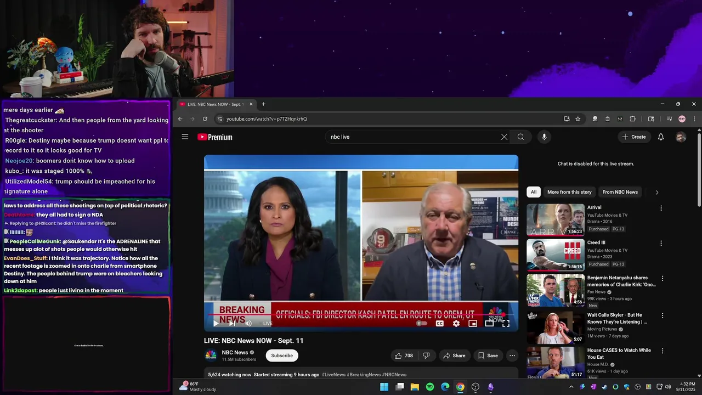This screenshot has width=702, height=395.
Task: Close the 'LIVE: NBC News NOW' tab
Action: [251, 104]
